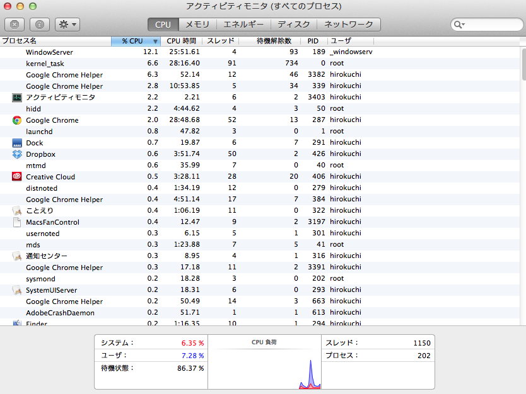
Task: Sort by PID column header
Action: coord(313,41)
